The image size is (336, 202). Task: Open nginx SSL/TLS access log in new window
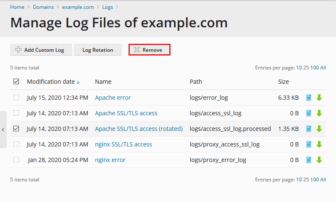309,144
